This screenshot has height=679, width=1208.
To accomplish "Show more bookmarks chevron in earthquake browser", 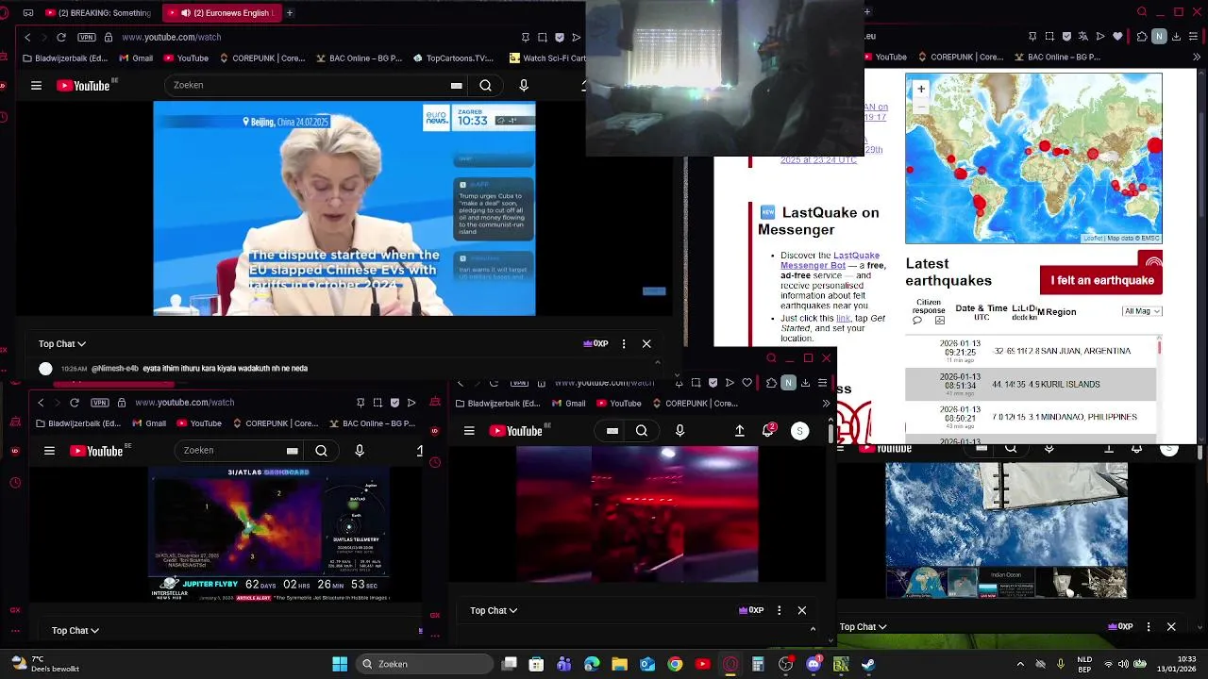I will point(1198,58).
